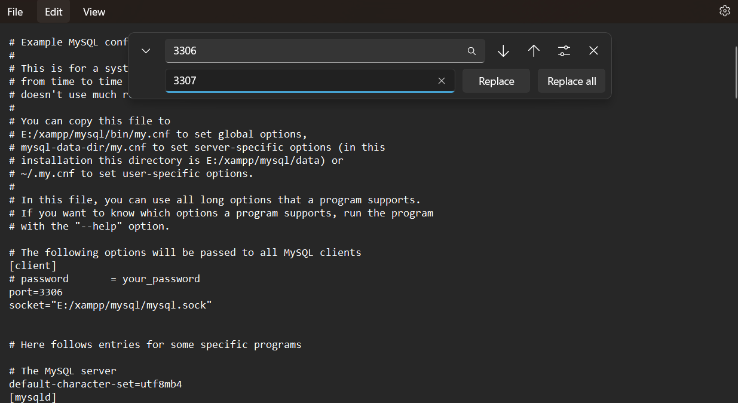Open the search options icon

[564, 51]
